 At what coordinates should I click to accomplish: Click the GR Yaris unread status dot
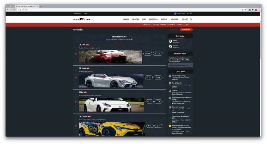tap(76, 54)
